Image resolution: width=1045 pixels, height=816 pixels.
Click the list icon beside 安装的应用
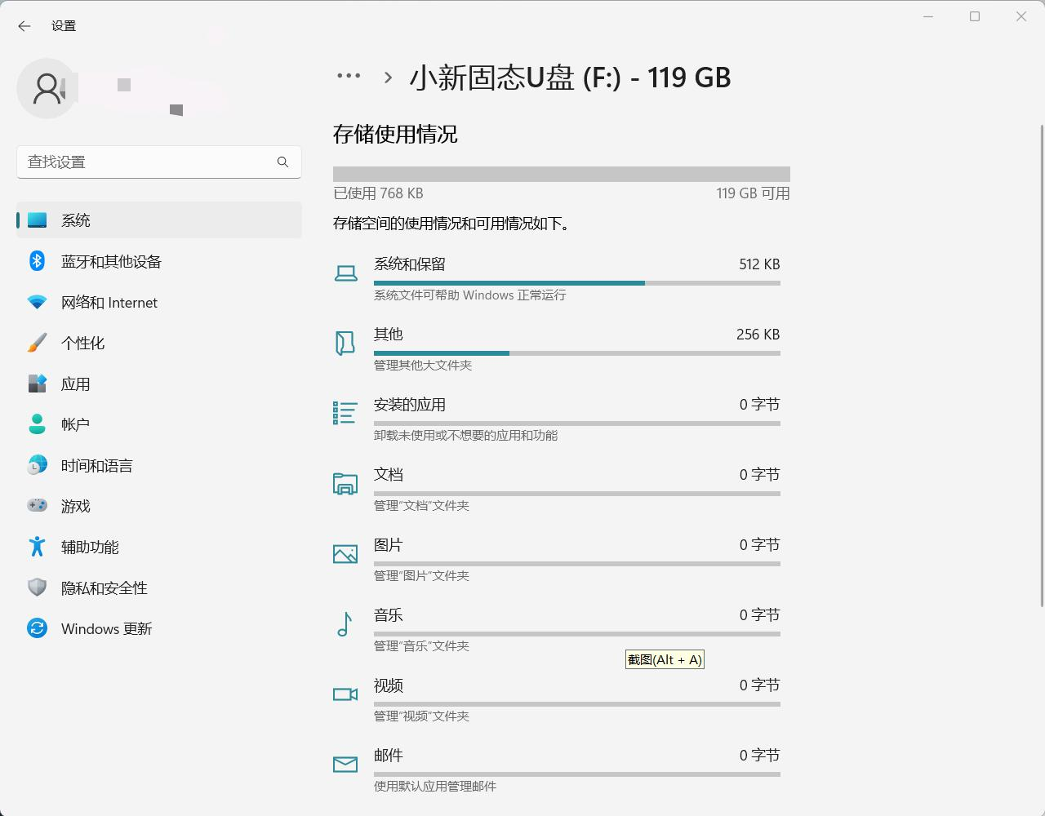coord(345,413)
